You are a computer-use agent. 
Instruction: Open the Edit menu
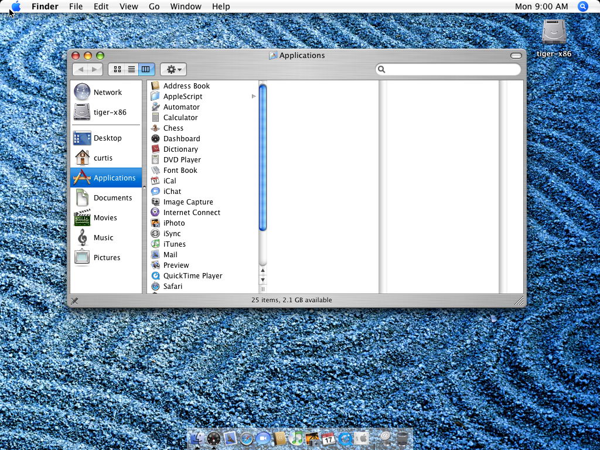101,6
